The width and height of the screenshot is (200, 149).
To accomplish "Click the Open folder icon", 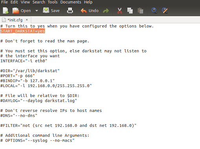I will (16, 11).
